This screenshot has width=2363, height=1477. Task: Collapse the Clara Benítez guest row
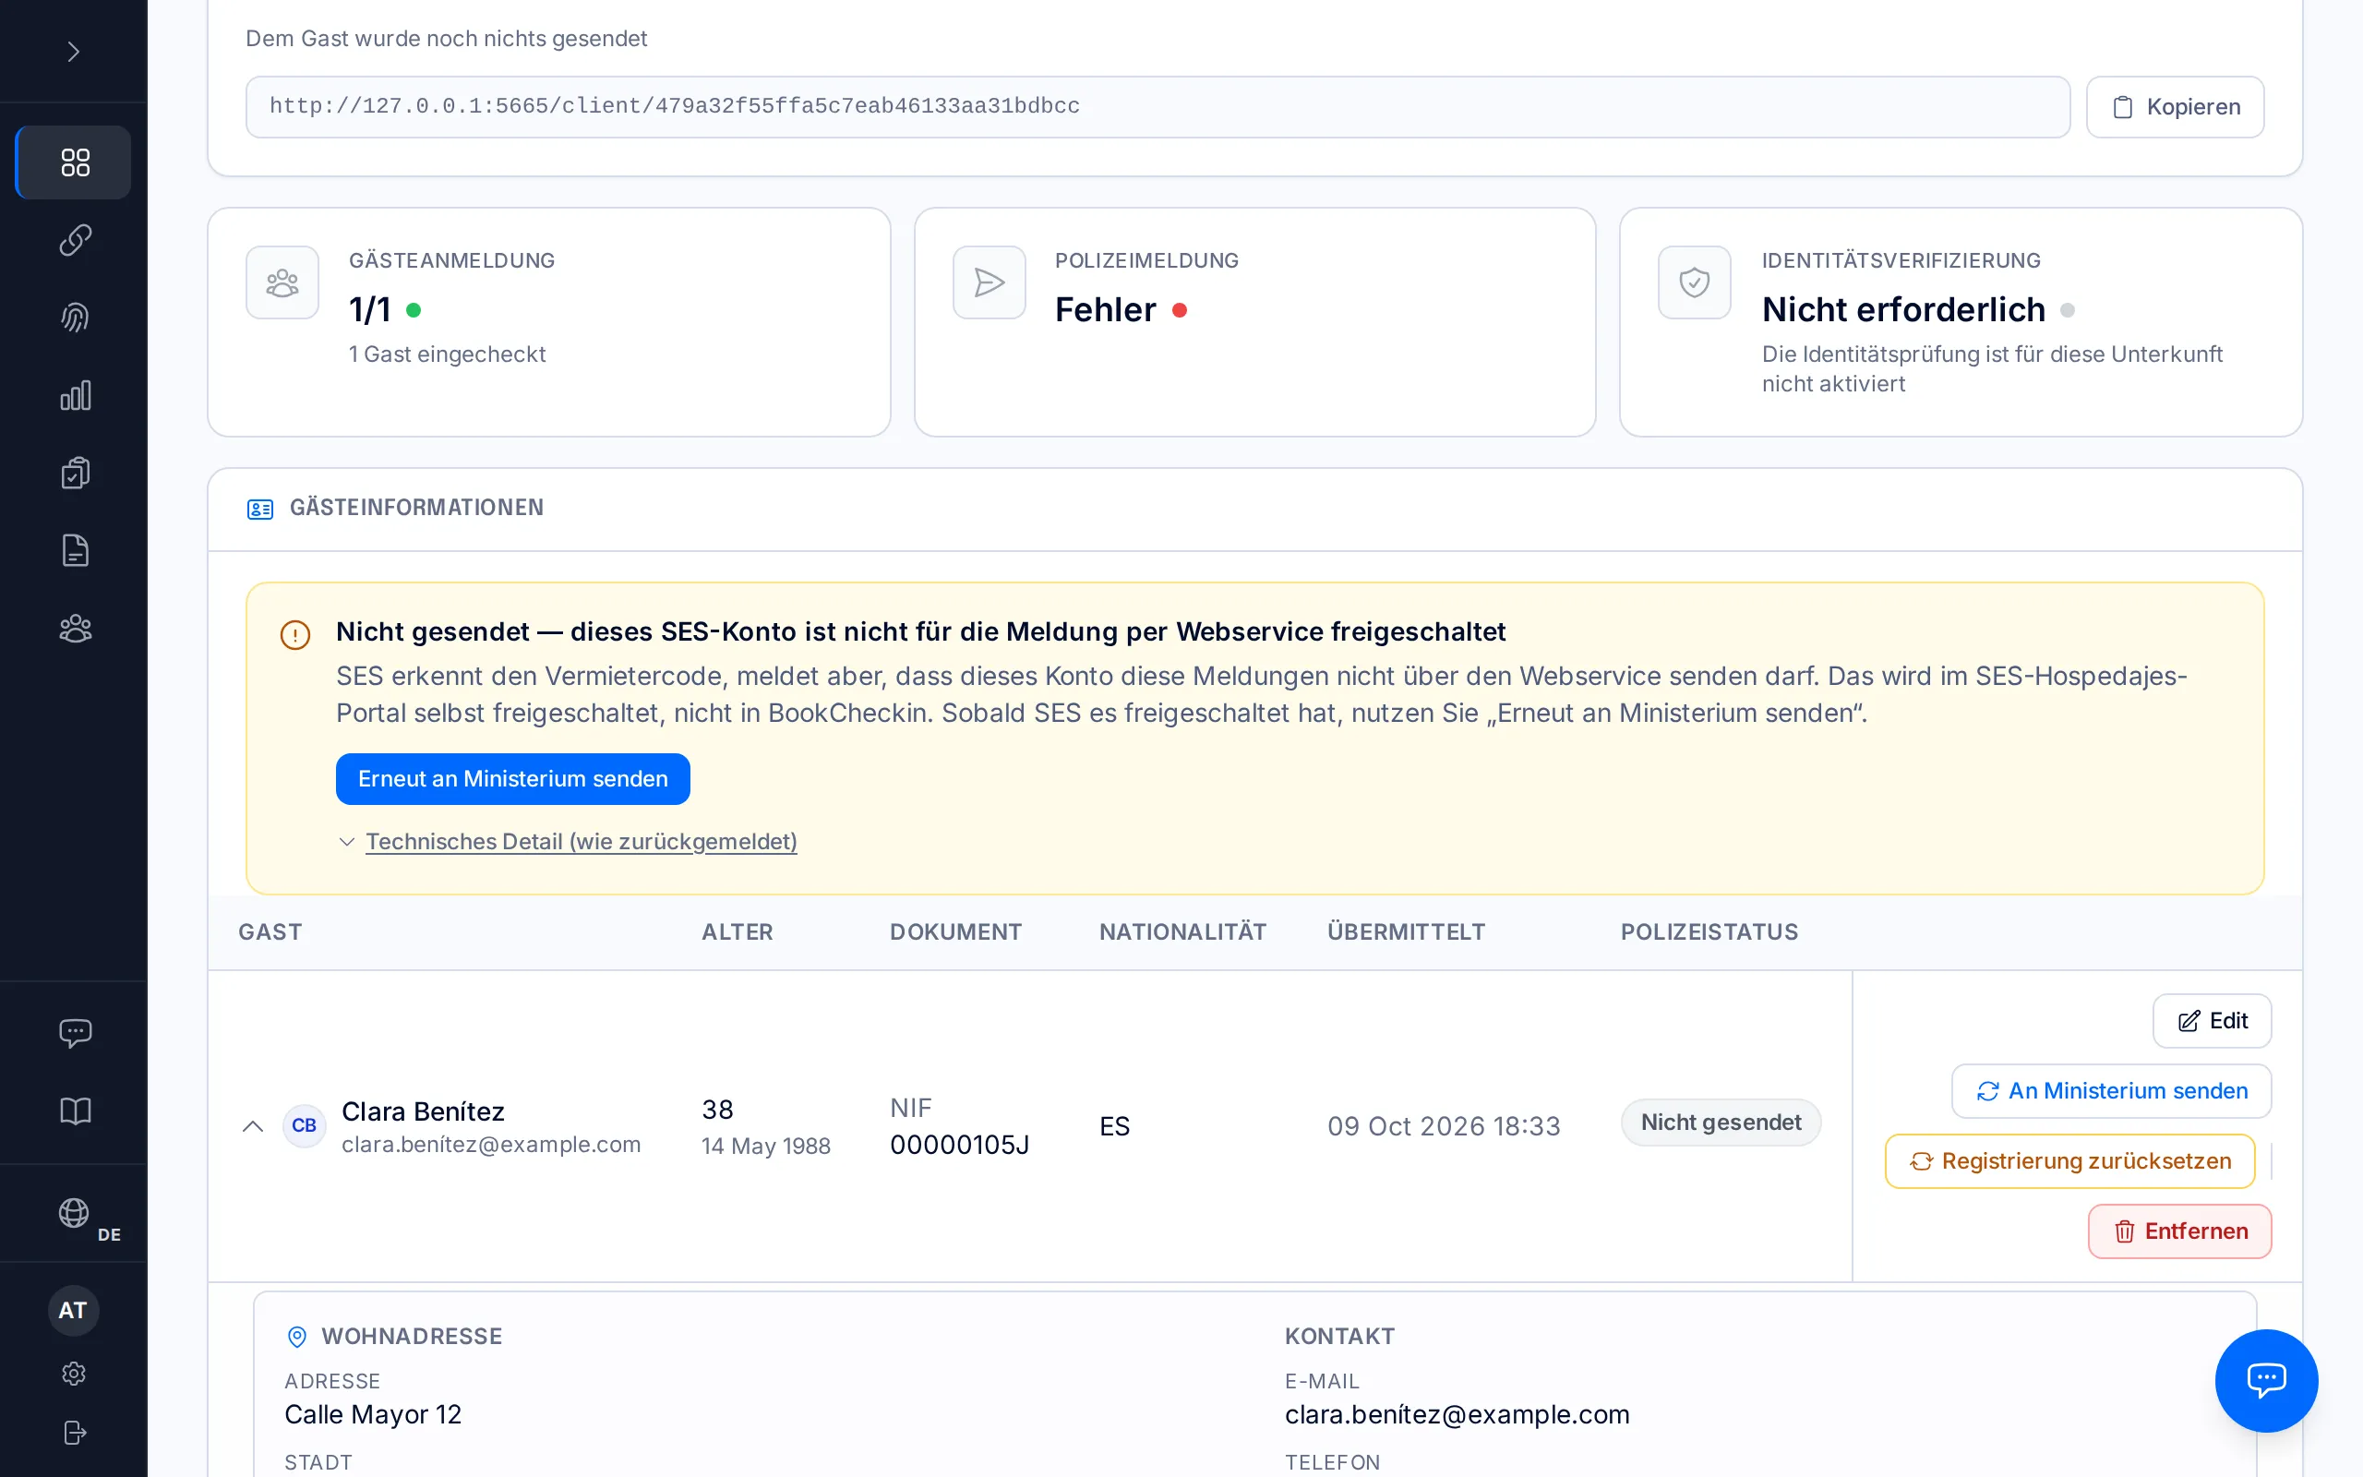[253, 1126]
